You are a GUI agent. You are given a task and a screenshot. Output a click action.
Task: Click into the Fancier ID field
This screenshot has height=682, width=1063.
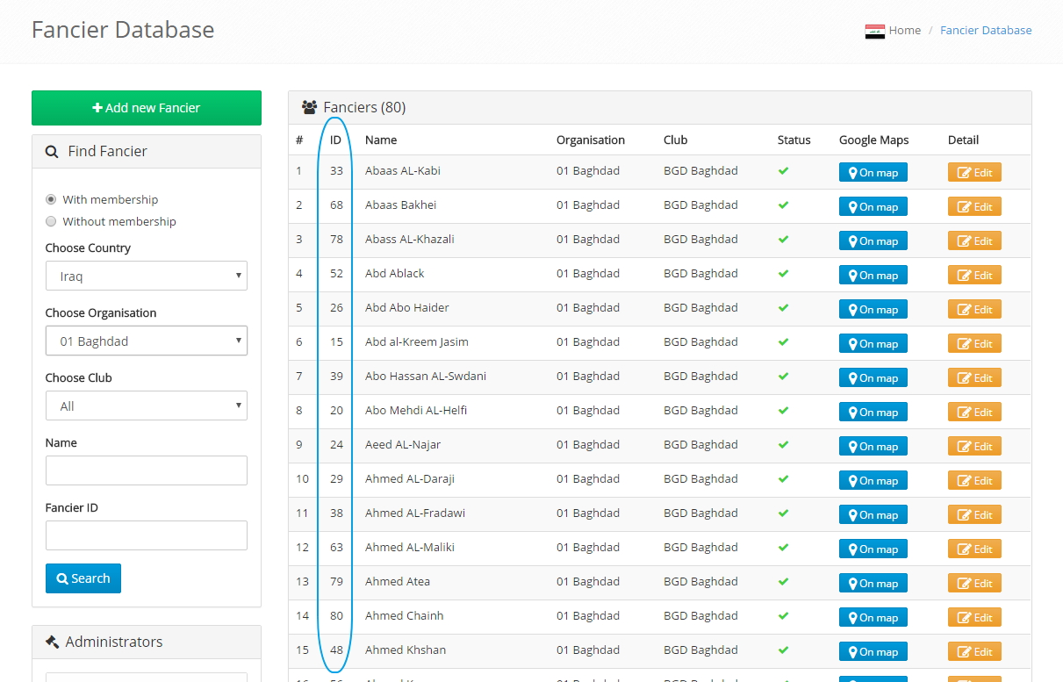146,535
